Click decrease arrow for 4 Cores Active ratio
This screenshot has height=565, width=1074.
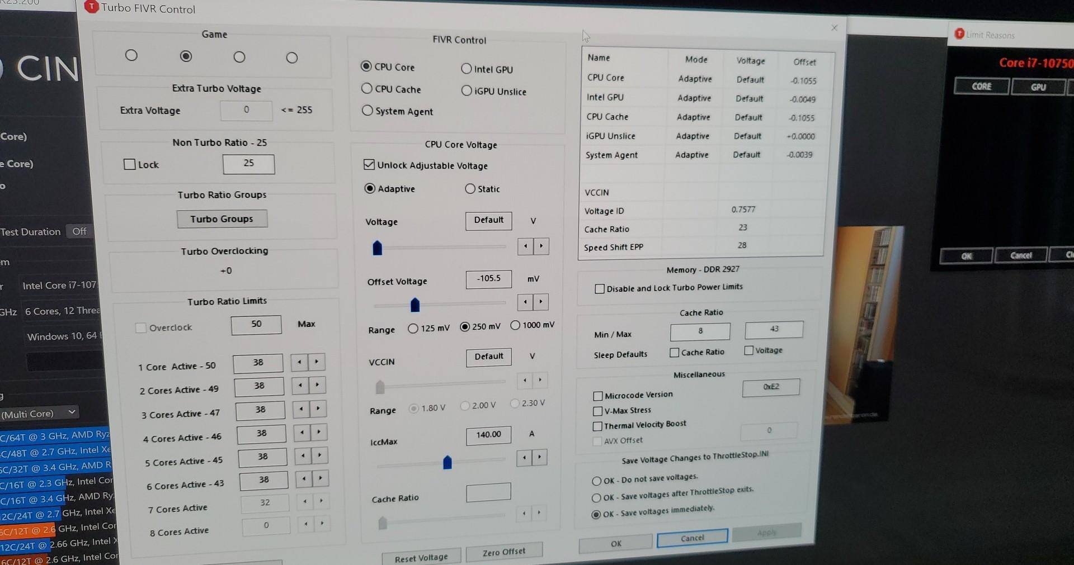point(302,433)
